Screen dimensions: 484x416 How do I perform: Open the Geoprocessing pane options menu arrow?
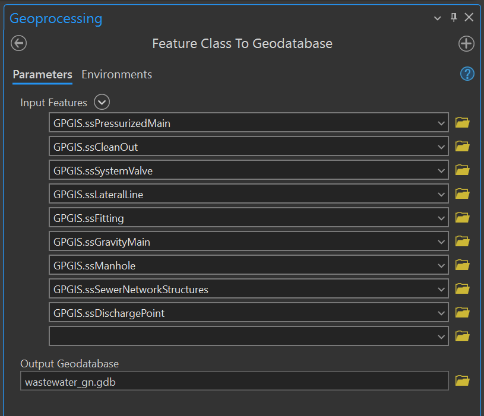tap(438, 18)
